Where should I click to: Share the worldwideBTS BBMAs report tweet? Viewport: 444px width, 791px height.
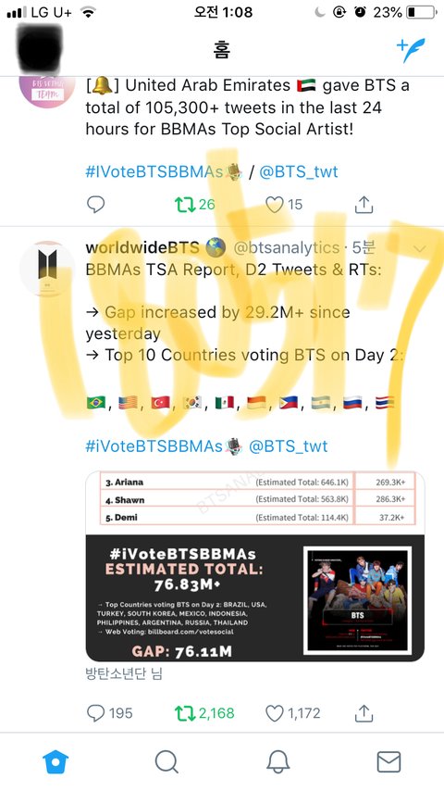[364, 713]
